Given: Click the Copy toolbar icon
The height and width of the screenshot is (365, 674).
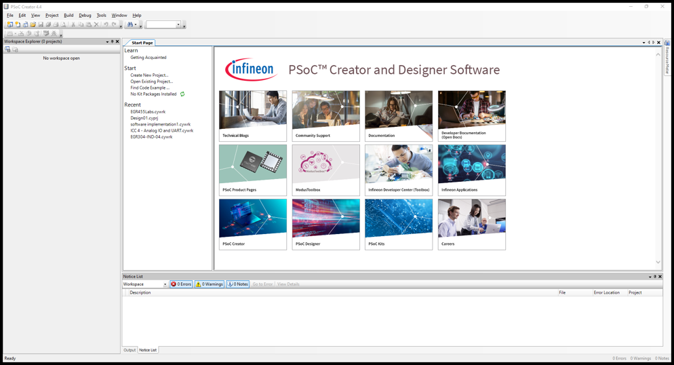Looking at the screenshot, I should (81, 24).
